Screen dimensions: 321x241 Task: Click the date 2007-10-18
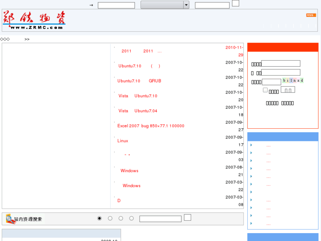(234, 111)
